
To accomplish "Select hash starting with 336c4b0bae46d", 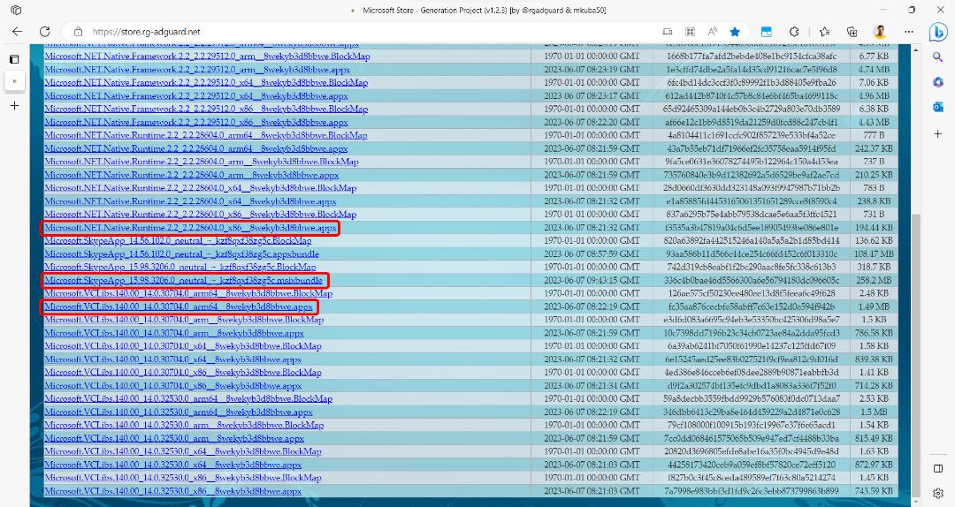I will [x=752, y=281].
